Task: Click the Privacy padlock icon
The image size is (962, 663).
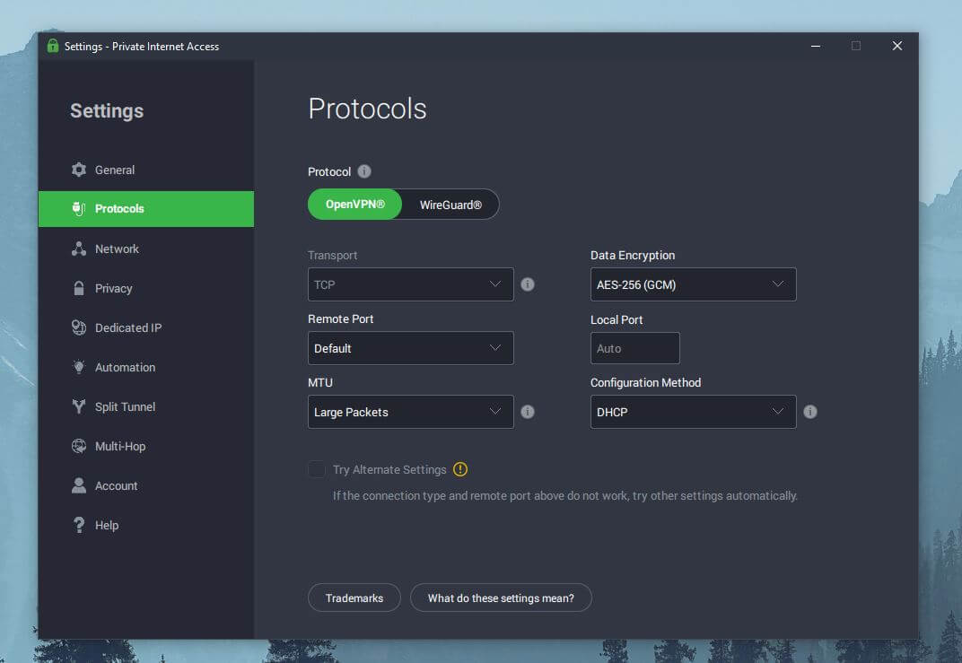Action: pyautogui.click(x=79, y=288)
